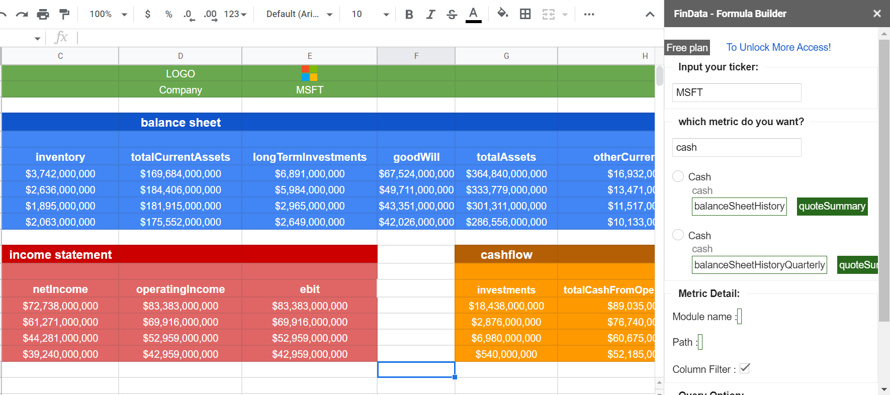The height and width of the screenshot is (395, 890).
Task: Click the operatingIncome header cell
Action: coord(181,289)
